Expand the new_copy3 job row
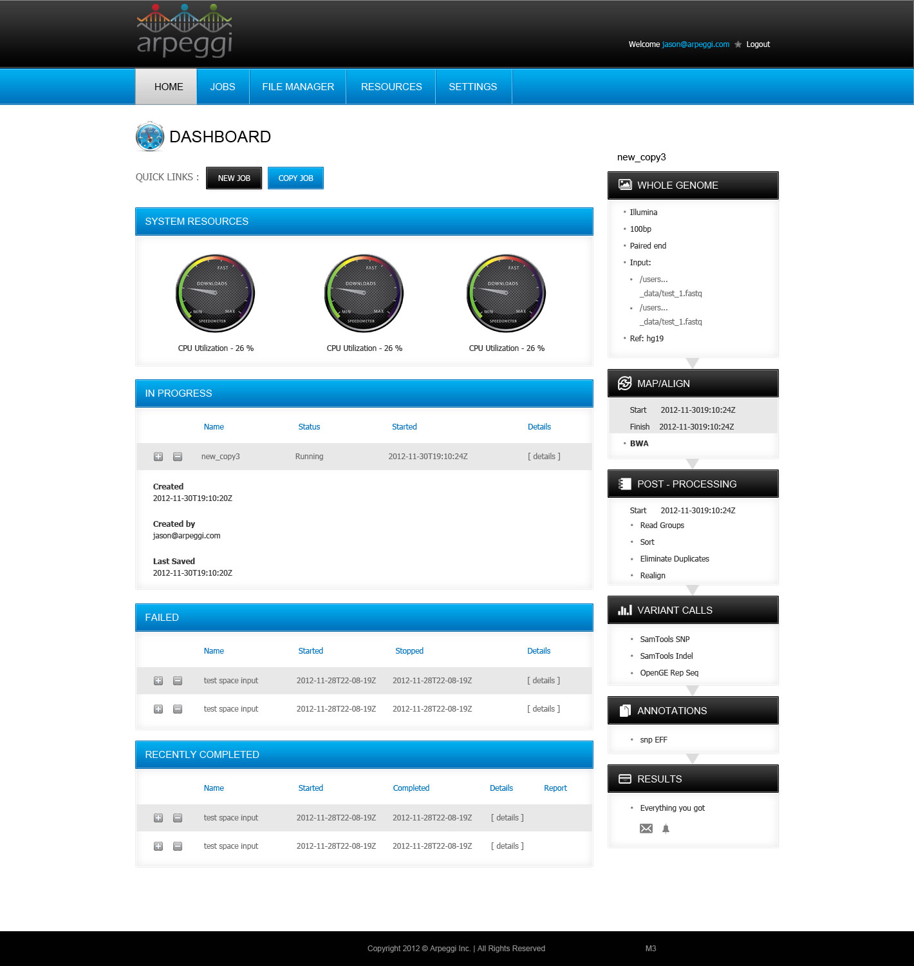 tap(158, 457)
